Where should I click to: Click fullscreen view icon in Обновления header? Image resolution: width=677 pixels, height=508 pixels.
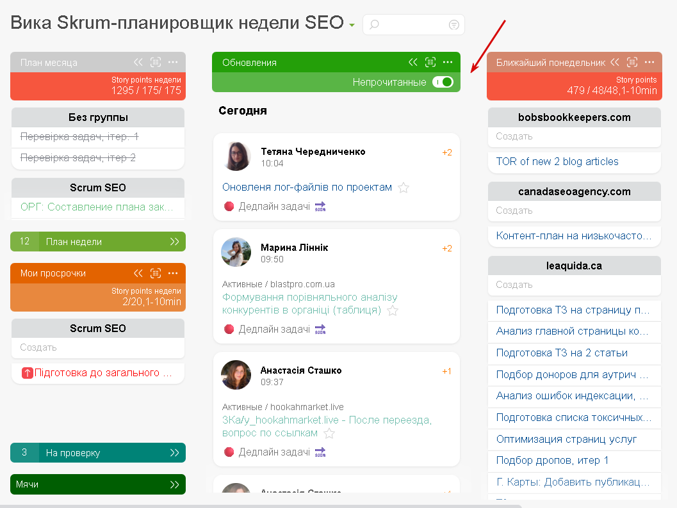[430, 62]
